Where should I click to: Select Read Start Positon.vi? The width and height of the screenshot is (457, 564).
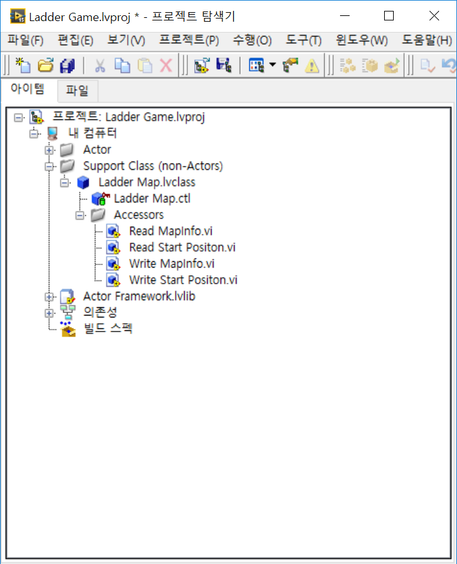coord(182,247)
